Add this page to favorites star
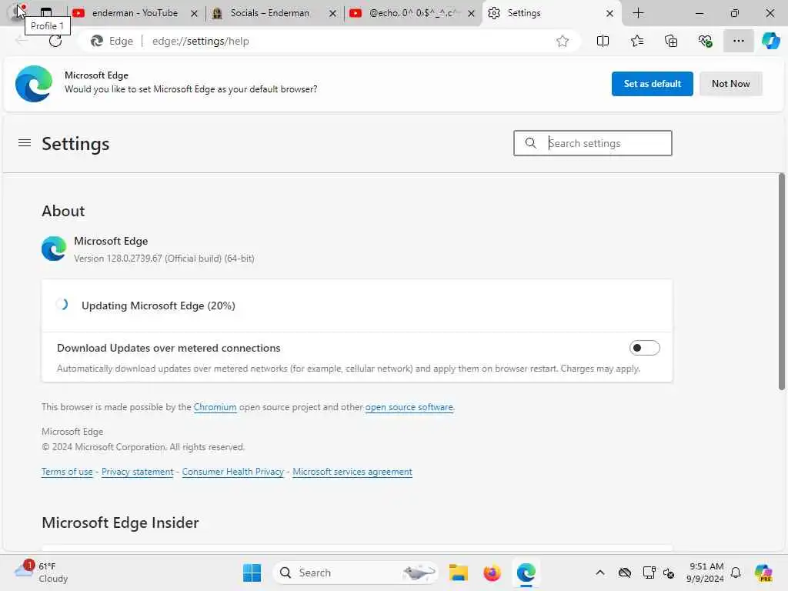 [x=563, y=42]
